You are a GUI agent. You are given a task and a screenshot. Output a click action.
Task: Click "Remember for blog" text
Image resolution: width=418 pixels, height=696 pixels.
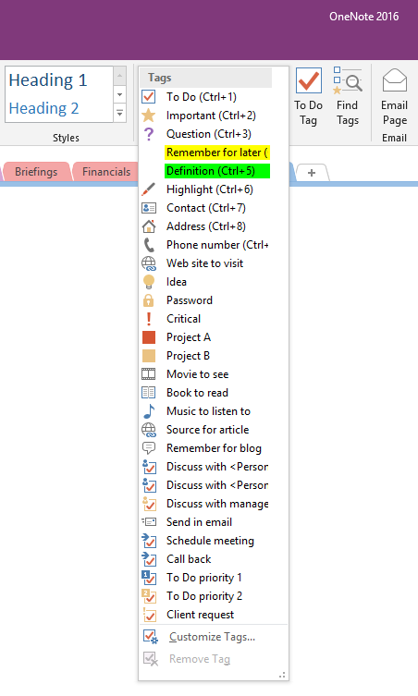coord(214,448)
